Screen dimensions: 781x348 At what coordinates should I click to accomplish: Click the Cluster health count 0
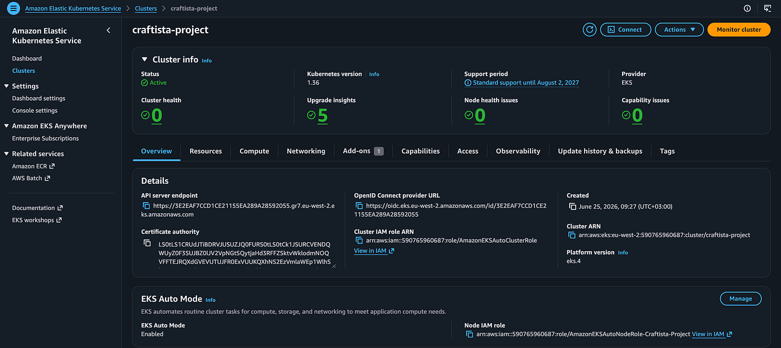[x=157, y=115]
